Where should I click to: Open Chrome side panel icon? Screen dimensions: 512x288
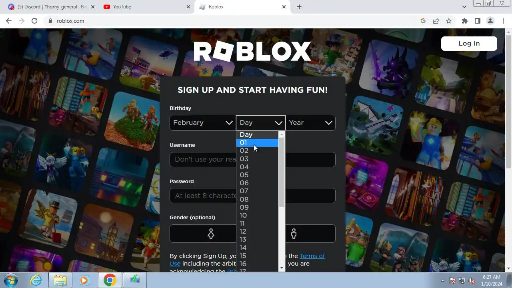coord(477,21)
